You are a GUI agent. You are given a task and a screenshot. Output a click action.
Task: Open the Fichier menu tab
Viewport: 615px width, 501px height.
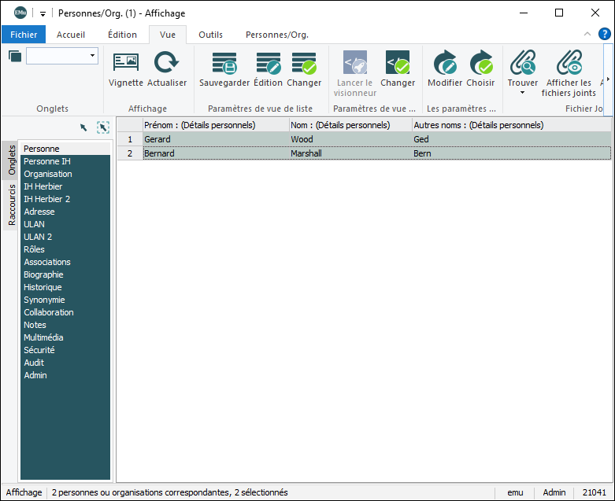click(24, 35)
